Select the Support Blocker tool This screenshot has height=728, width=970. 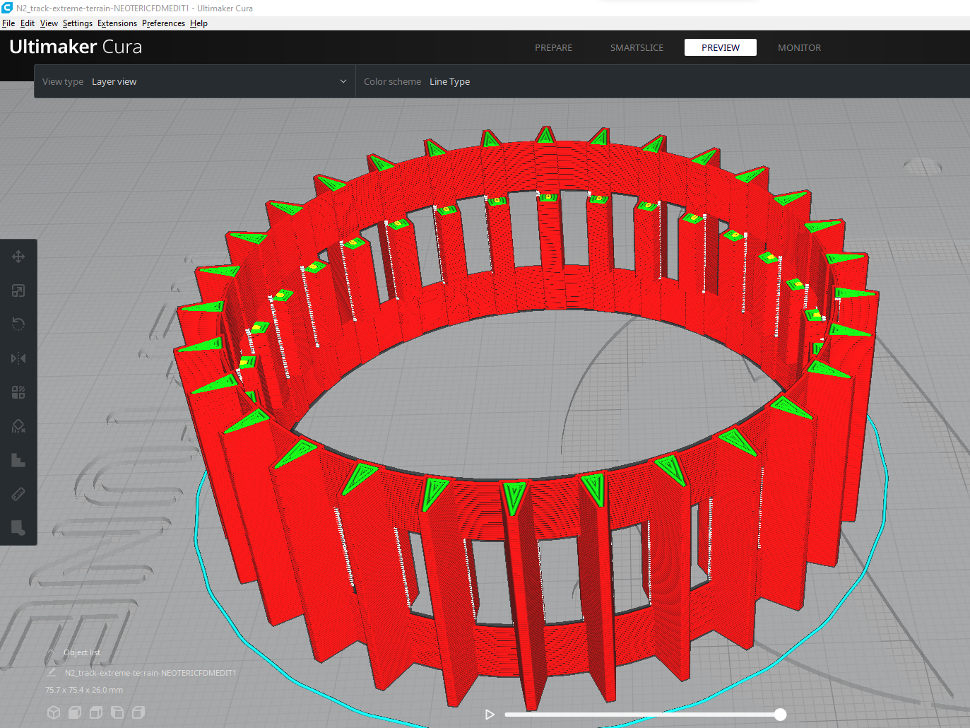coord(18,426)
